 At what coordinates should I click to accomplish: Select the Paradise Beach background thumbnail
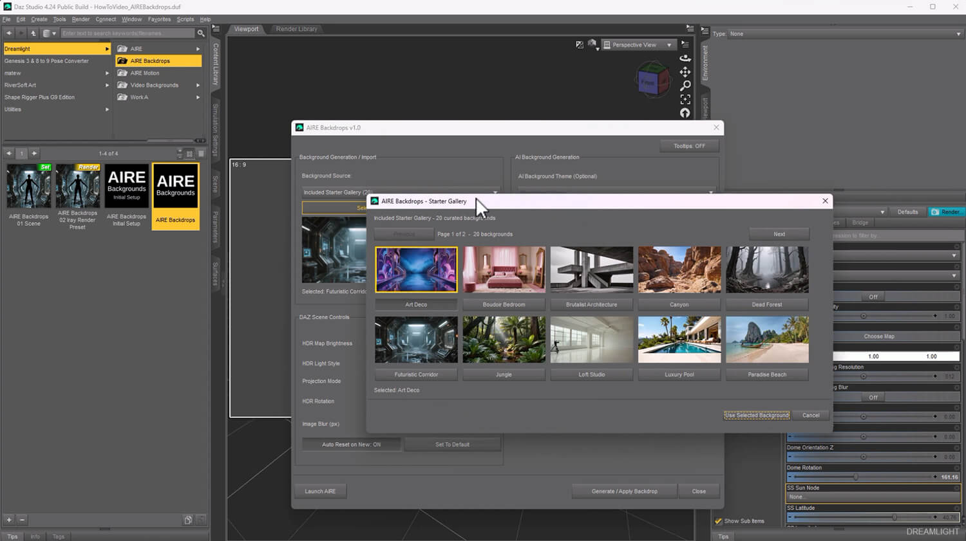767,340
